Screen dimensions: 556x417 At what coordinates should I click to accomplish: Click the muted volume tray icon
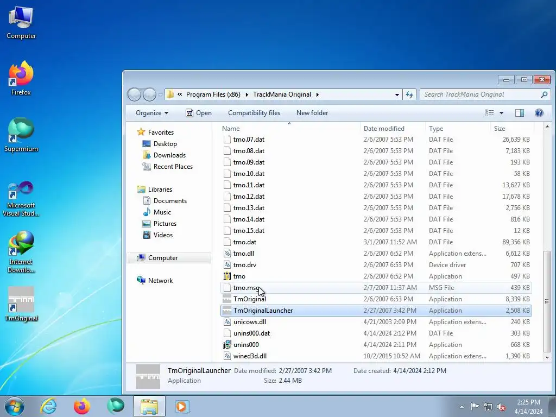(x=501, y=406)
